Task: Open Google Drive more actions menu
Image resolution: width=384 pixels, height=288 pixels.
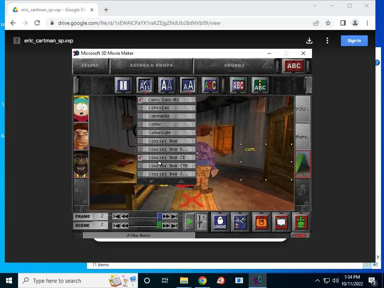Action: click(327, 40)
